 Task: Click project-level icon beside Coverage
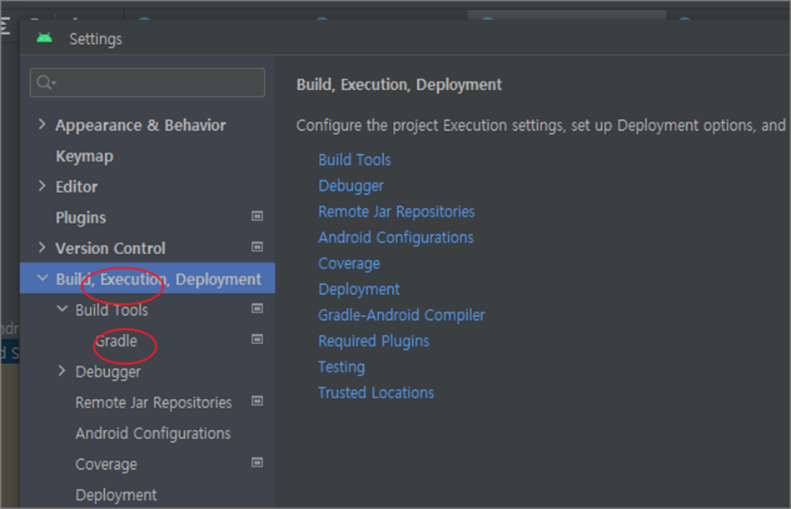point(257,463)
